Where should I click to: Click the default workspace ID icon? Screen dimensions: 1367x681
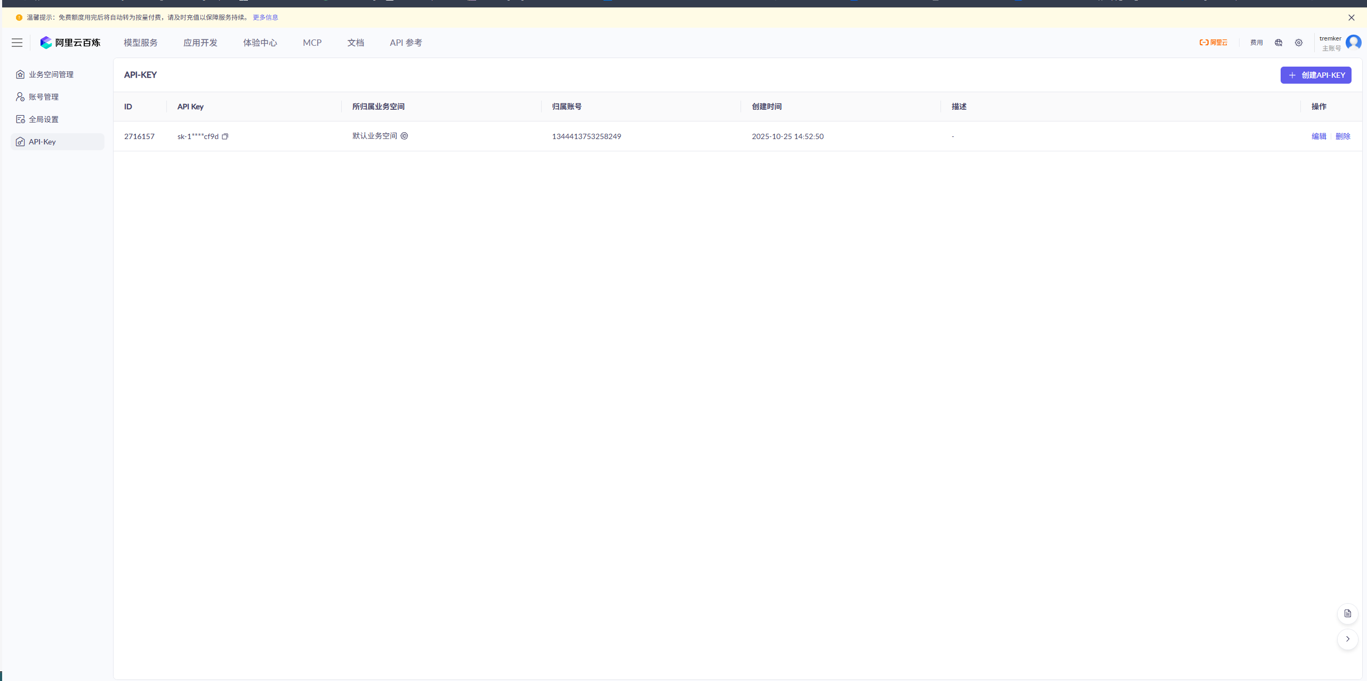click(404, 136)
